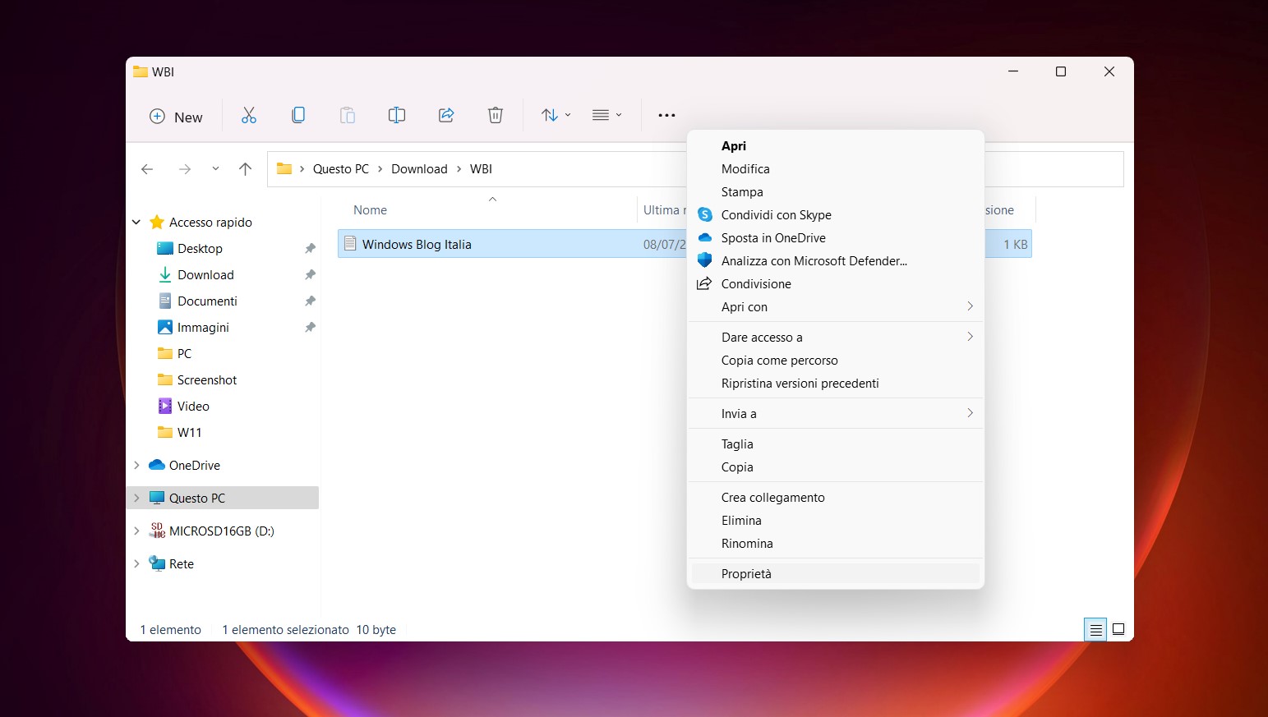
Task: Expand the OneDrive tree node
Action: pyautogui.click(x=136, y=466)
